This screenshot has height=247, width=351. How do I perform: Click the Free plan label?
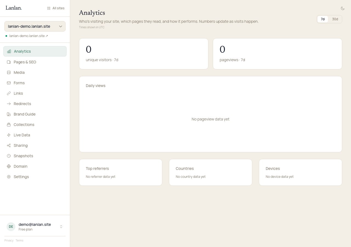coord(26,229)
